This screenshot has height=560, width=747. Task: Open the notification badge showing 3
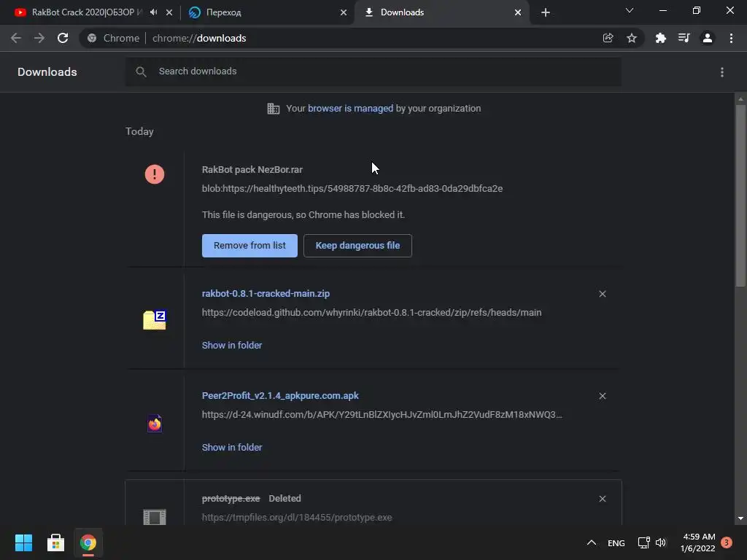(x=727, y=542)
